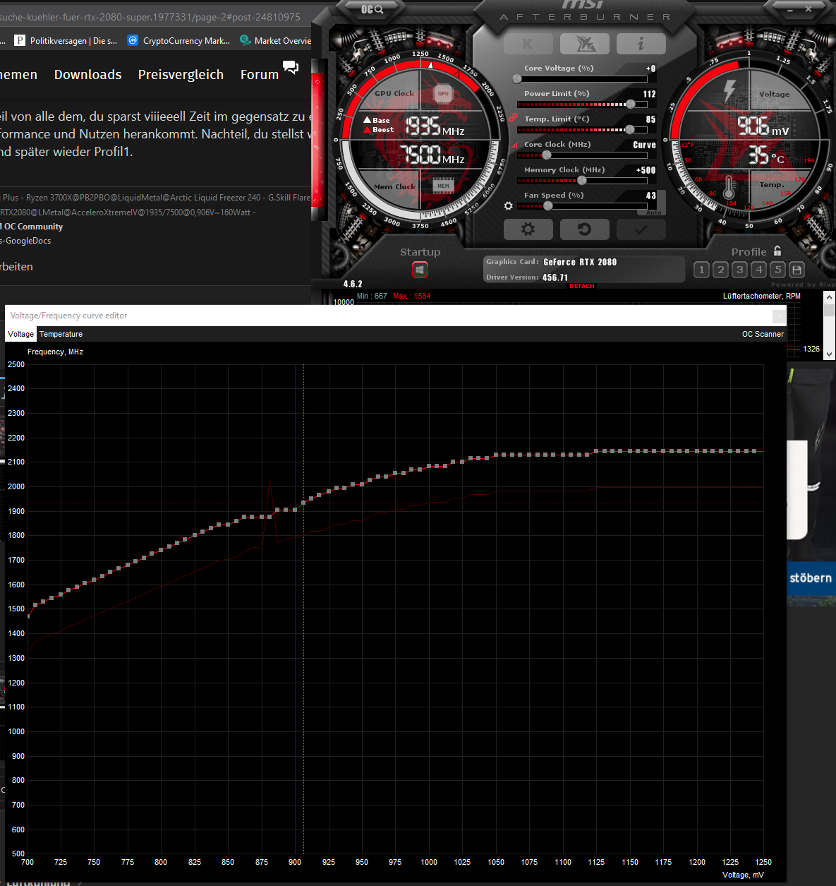Viewport: 836px width, 886px height.
Task: Close the Voltage/Frequency curve editor window
Action: point(779,316)
